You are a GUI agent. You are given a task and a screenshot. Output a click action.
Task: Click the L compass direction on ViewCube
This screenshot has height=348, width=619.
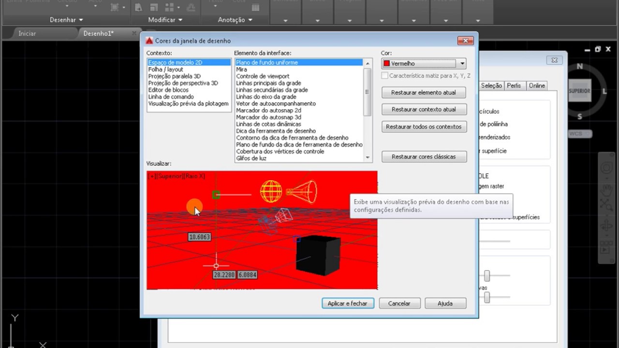(x=604, y=91)
